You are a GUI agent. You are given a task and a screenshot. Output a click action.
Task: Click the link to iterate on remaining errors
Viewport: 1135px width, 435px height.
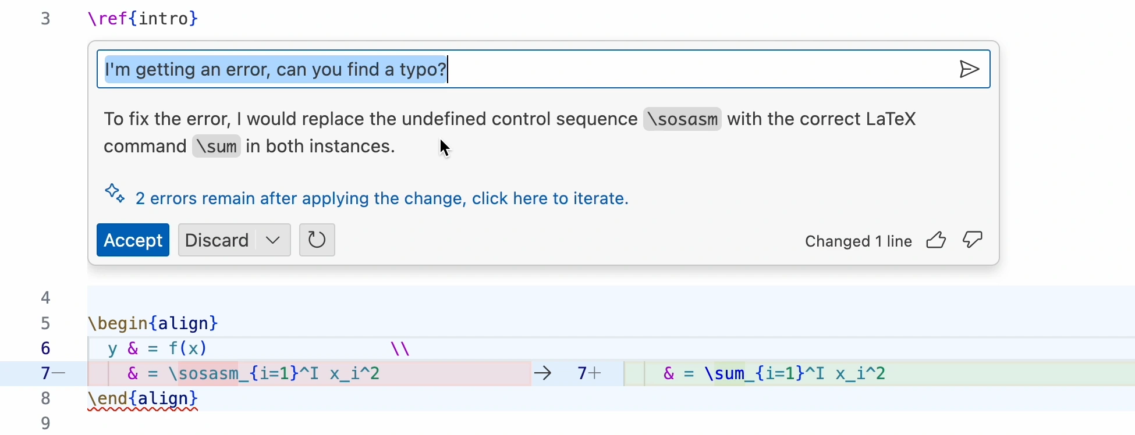point(382,199)
